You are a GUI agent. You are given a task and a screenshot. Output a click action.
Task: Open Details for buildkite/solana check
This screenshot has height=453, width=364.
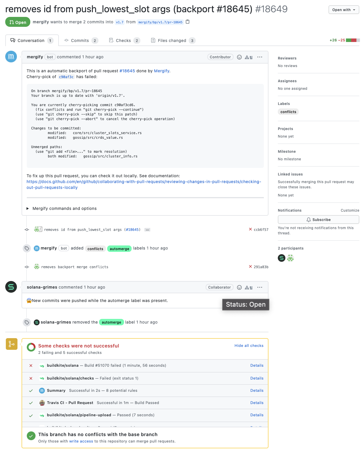pos(257,366)
